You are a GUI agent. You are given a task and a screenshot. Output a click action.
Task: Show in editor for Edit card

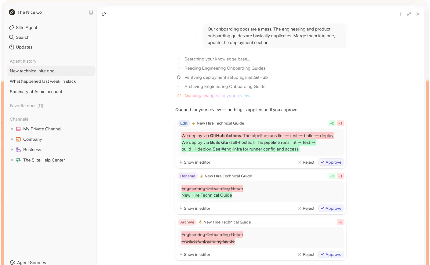click(195, 162)
